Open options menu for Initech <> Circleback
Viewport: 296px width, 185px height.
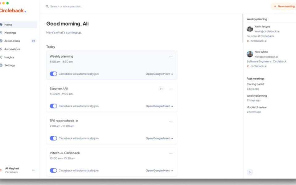(x=171, y=154)
